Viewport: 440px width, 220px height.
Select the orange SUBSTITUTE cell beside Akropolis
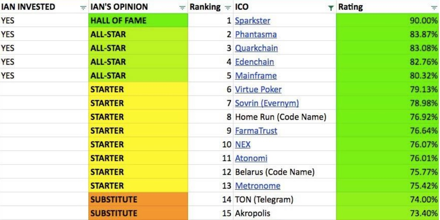click(138, 213)
